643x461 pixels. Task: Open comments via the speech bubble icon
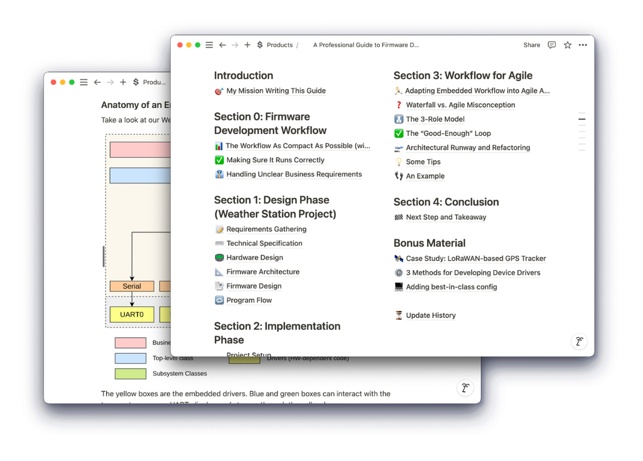click(551, 45)
